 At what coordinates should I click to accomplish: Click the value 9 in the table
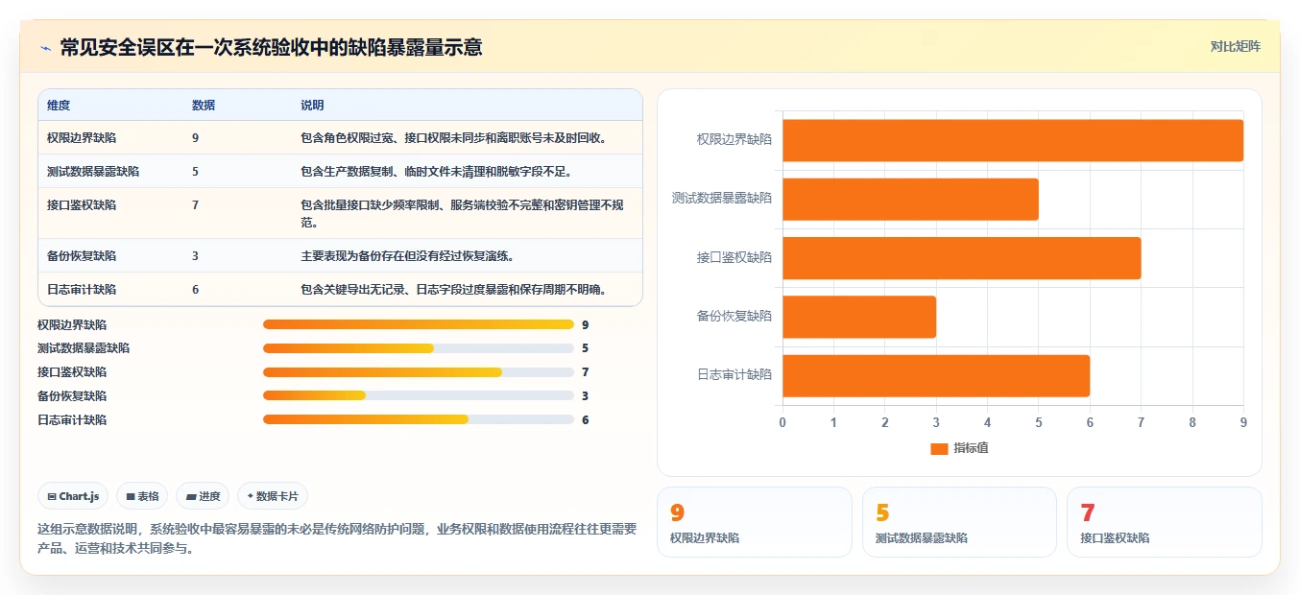196,138
